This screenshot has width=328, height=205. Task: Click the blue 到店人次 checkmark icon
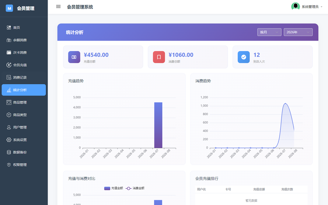click(244, 57)
